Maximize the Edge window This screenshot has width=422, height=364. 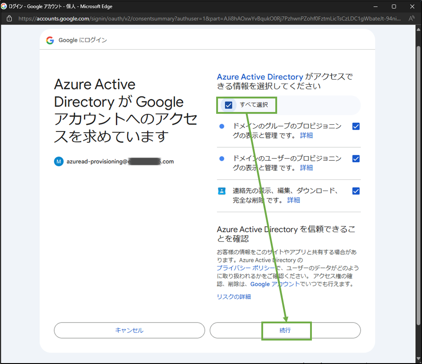coord(394,6)
